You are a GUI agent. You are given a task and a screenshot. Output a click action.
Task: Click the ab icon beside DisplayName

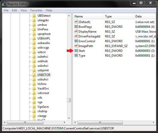click(x=76, y=31)
